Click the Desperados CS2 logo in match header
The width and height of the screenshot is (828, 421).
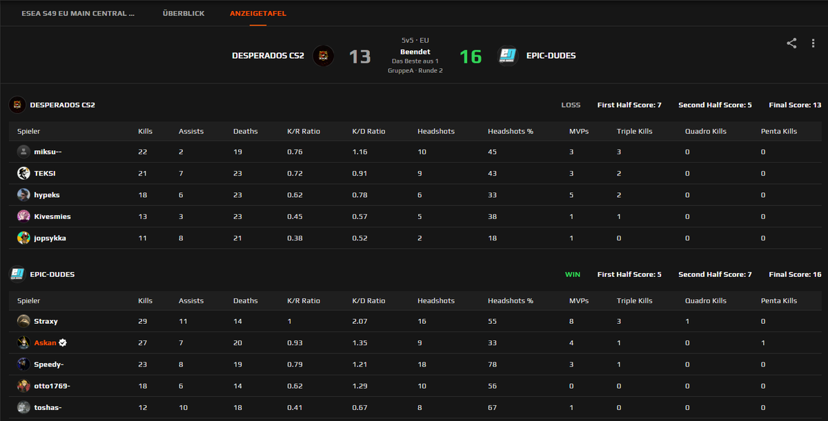coord(324,56)
